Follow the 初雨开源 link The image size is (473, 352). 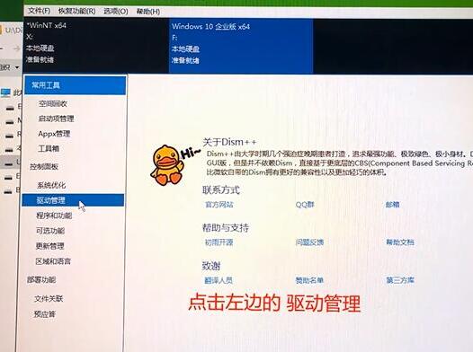pyautogui.click(x=219, y=242)
